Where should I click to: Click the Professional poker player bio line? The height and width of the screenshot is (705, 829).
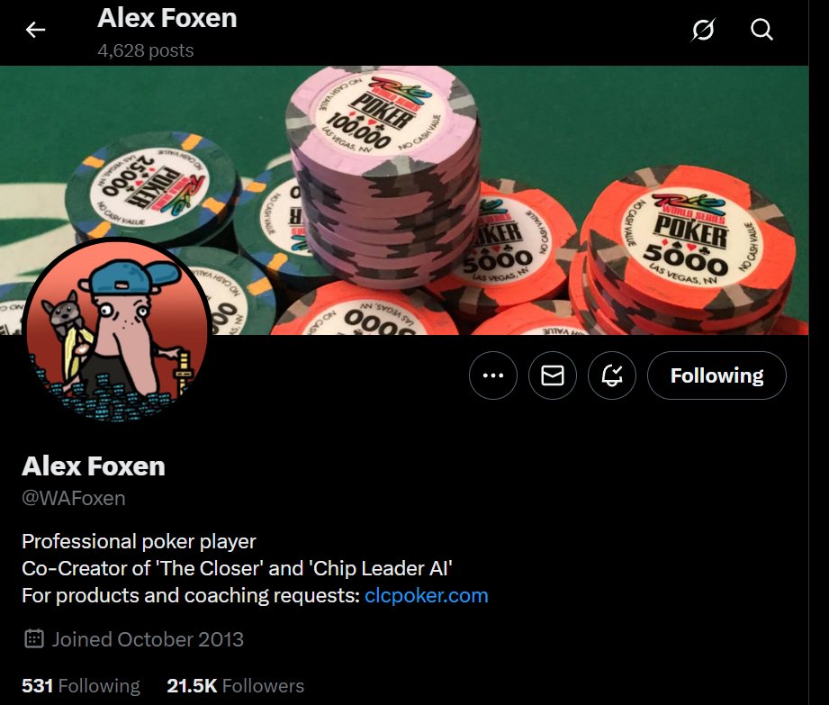139,541
